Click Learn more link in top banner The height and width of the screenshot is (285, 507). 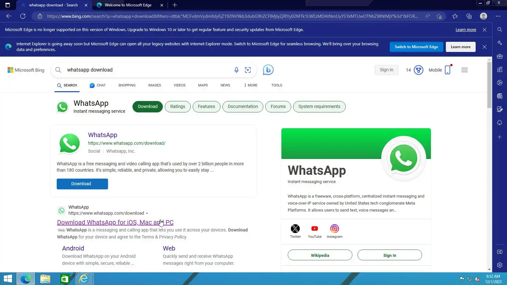pos(466,30)
